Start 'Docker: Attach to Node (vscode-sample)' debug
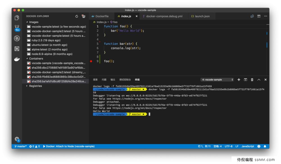The width and height of the screenshot is (281, 164). tap(69, 146)
